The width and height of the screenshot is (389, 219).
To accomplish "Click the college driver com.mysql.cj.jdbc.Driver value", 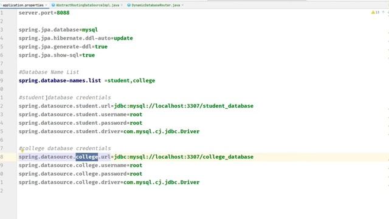I will (162, 182).
